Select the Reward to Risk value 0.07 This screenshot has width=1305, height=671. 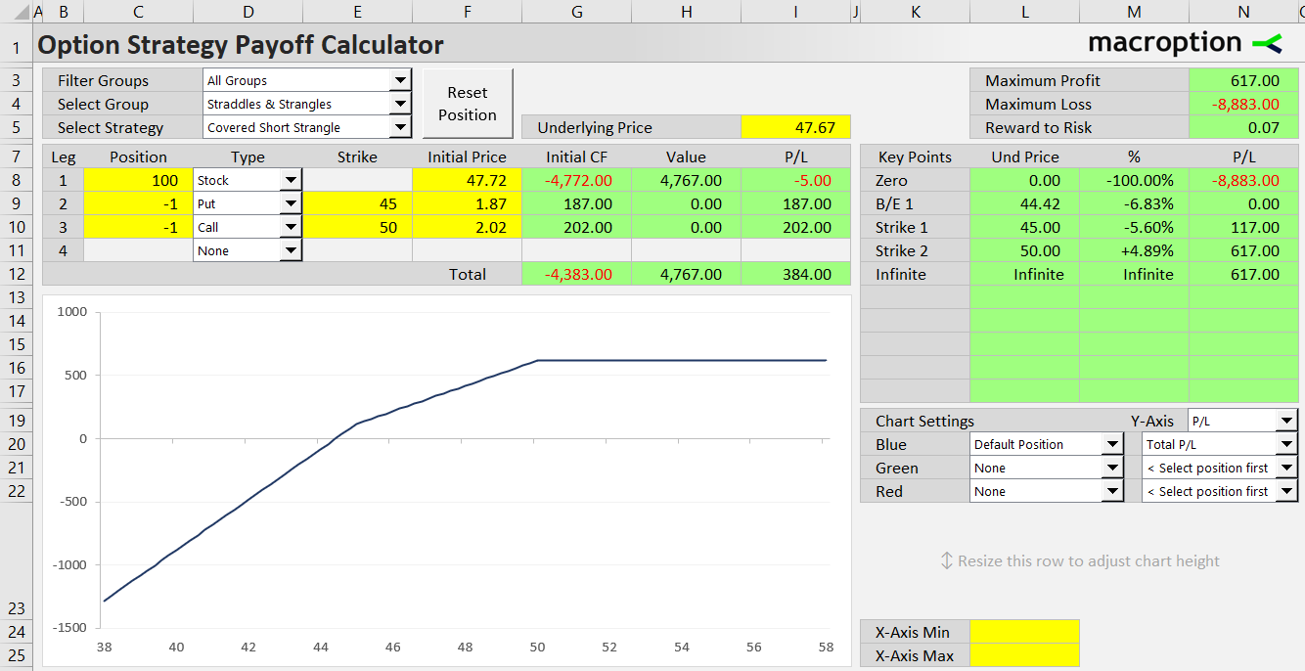[1243, 127]
